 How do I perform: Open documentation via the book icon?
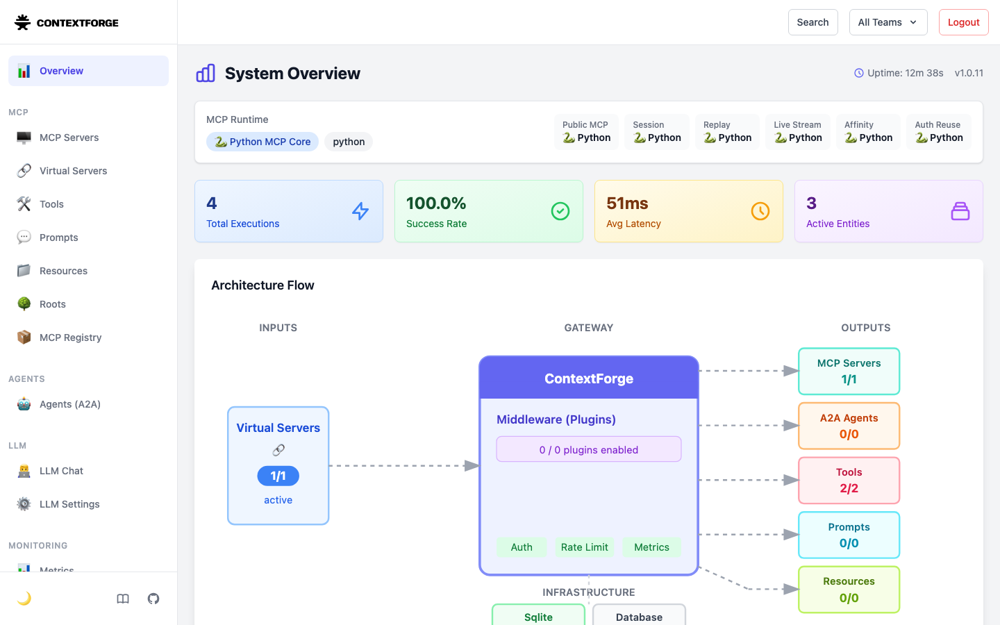click(123, 599)
